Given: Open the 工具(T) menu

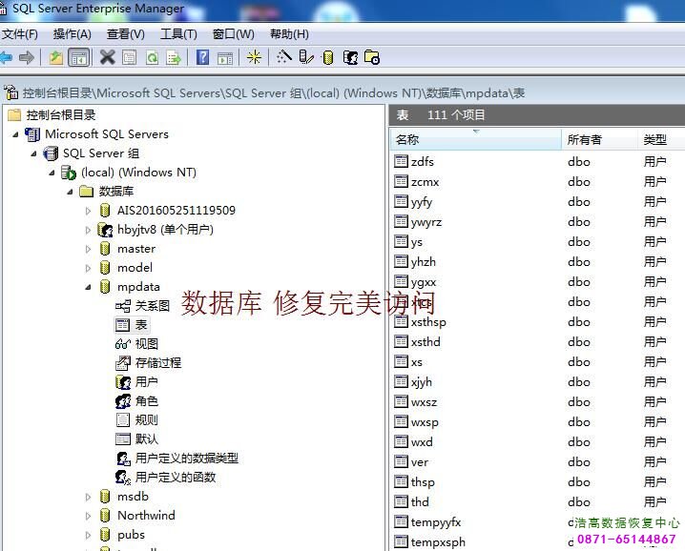Looking at the screenshot, I should pos(178,34).
